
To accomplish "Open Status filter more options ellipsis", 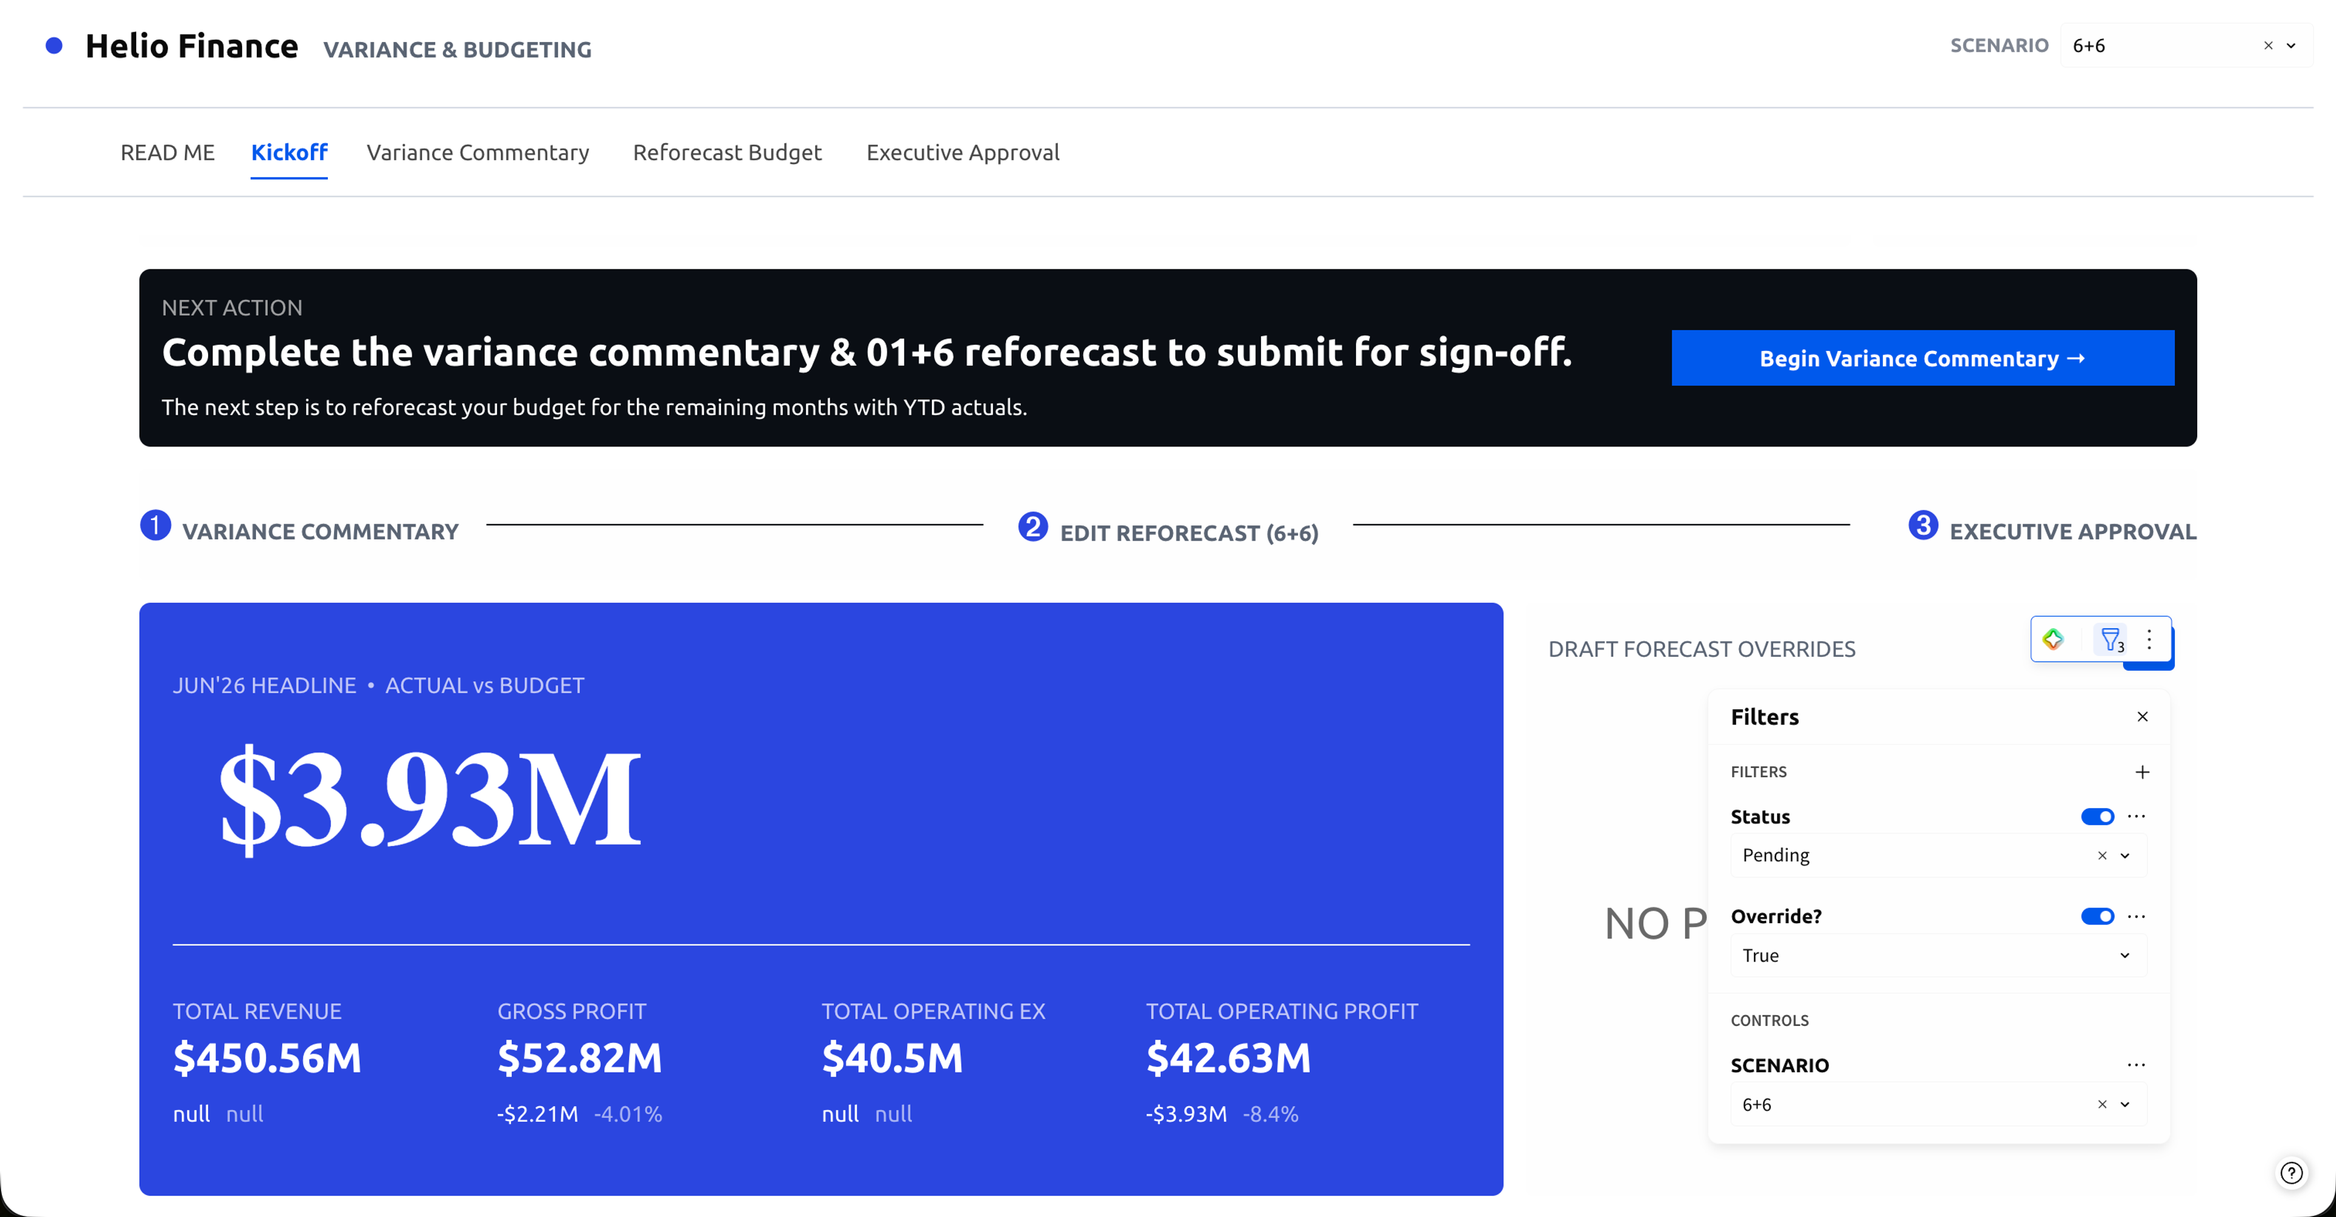I will 2136,816.
